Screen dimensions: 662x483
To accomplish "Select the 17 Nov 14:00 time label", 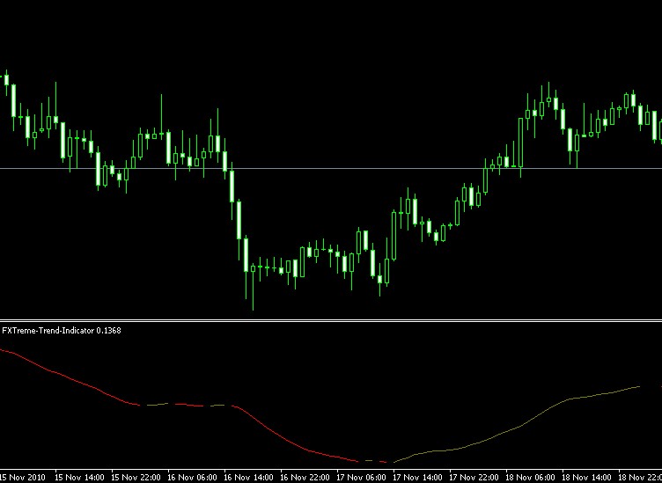I will click(417, 478).
